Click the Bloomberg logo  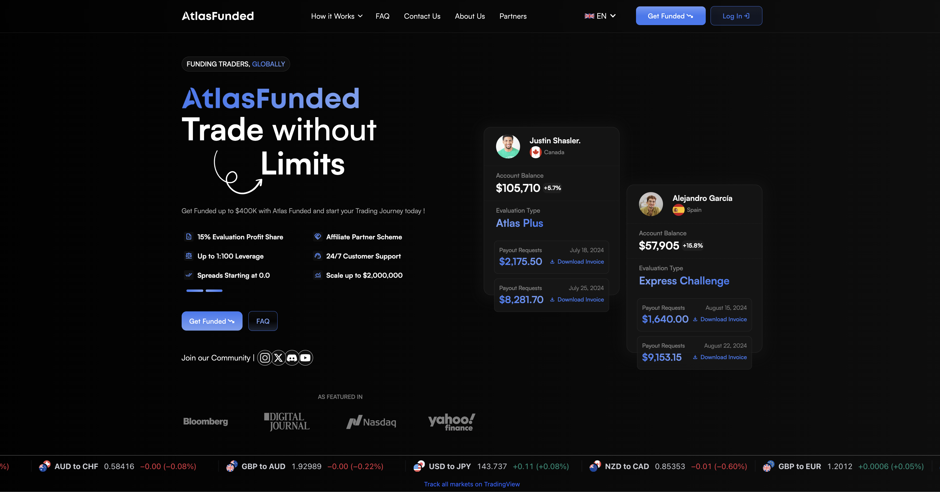coord(205,422)
